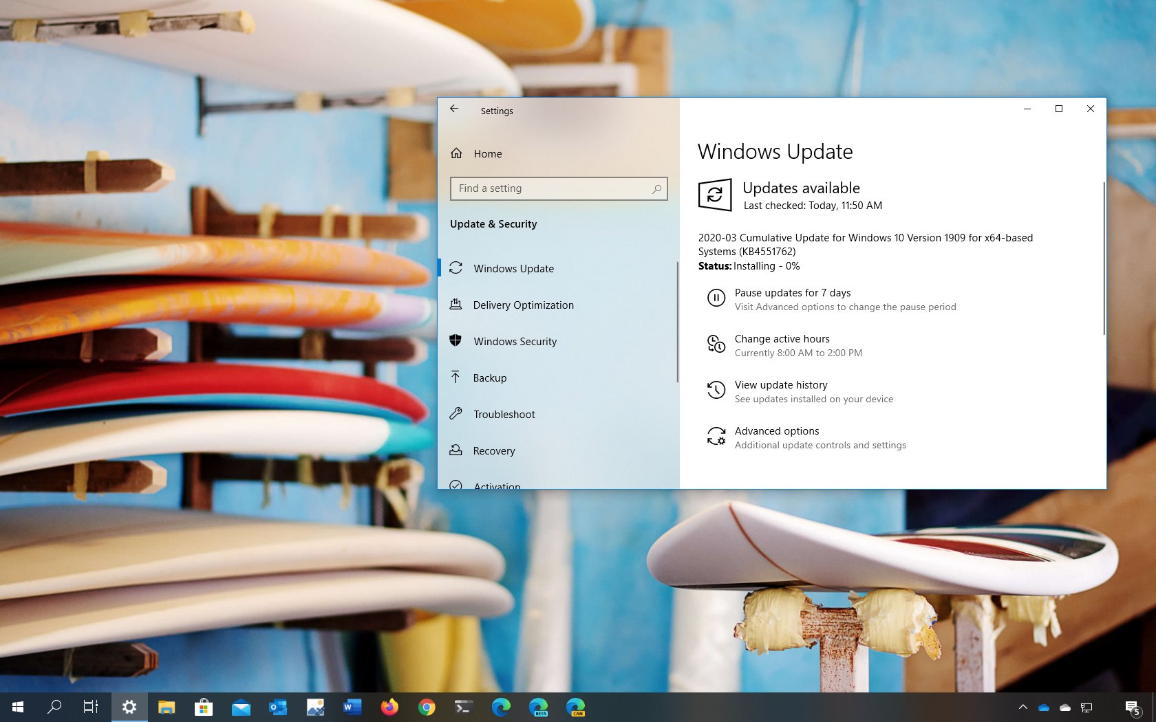Click the back arrow in Settings title bar
The height and width of the screenshot is (722, 1156).
click(454, 109)
